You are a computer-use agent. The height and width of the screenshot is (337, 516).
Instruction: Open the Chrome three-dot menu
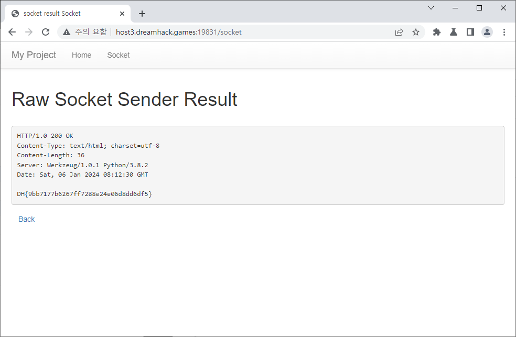[x=504, y=32]
